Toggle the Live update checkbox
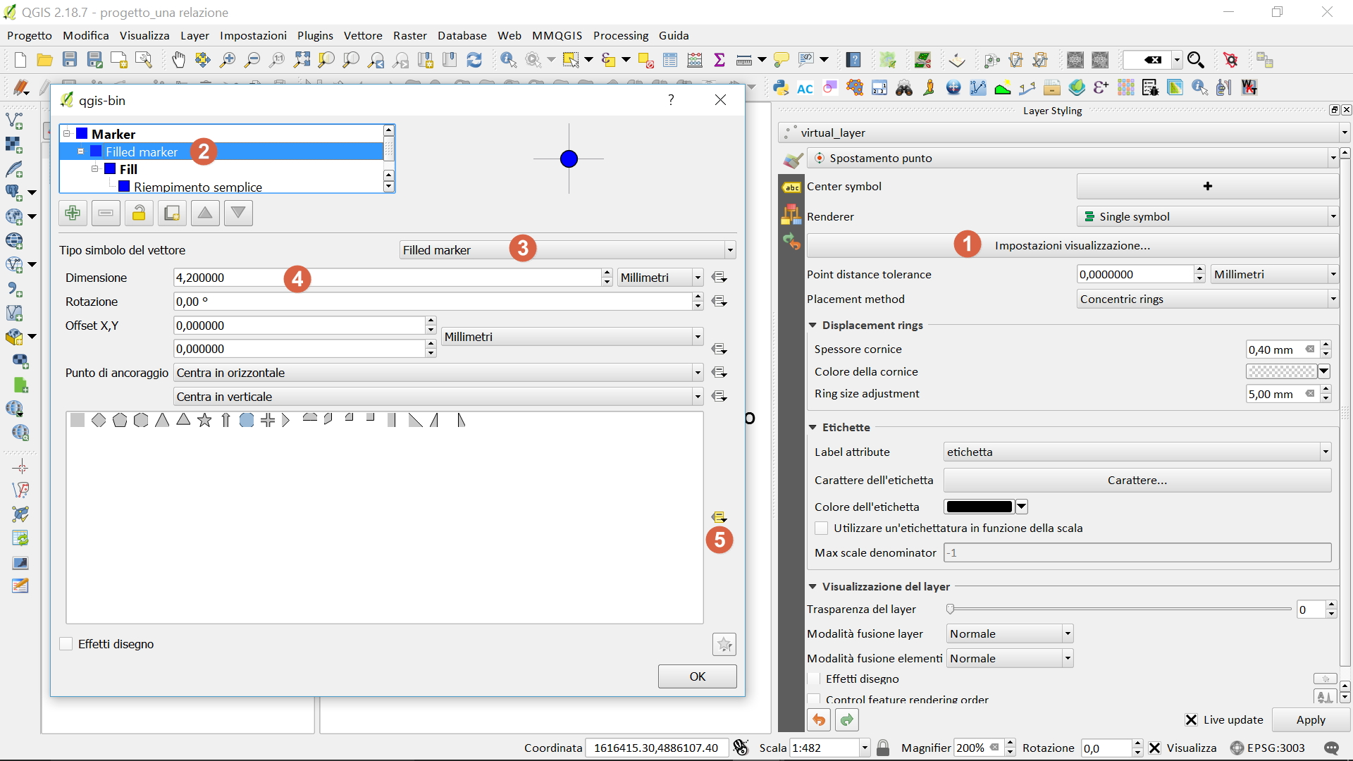Image resolution: width=1353 pixels, height=761 pixels. [1191, 719]
